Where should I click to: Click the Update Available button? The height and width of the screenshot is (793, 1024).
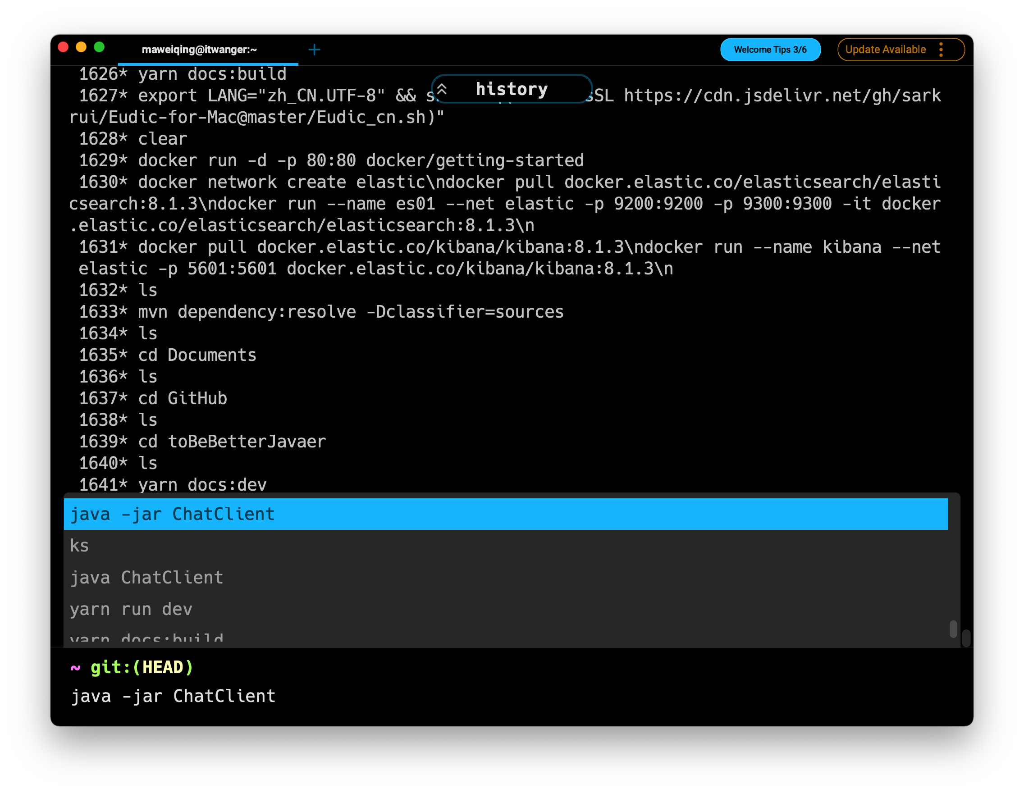coord(885,50)
